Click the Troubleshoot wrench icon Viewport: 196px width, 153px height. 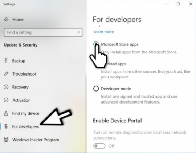pyautogui.click(x=6, y=74)
